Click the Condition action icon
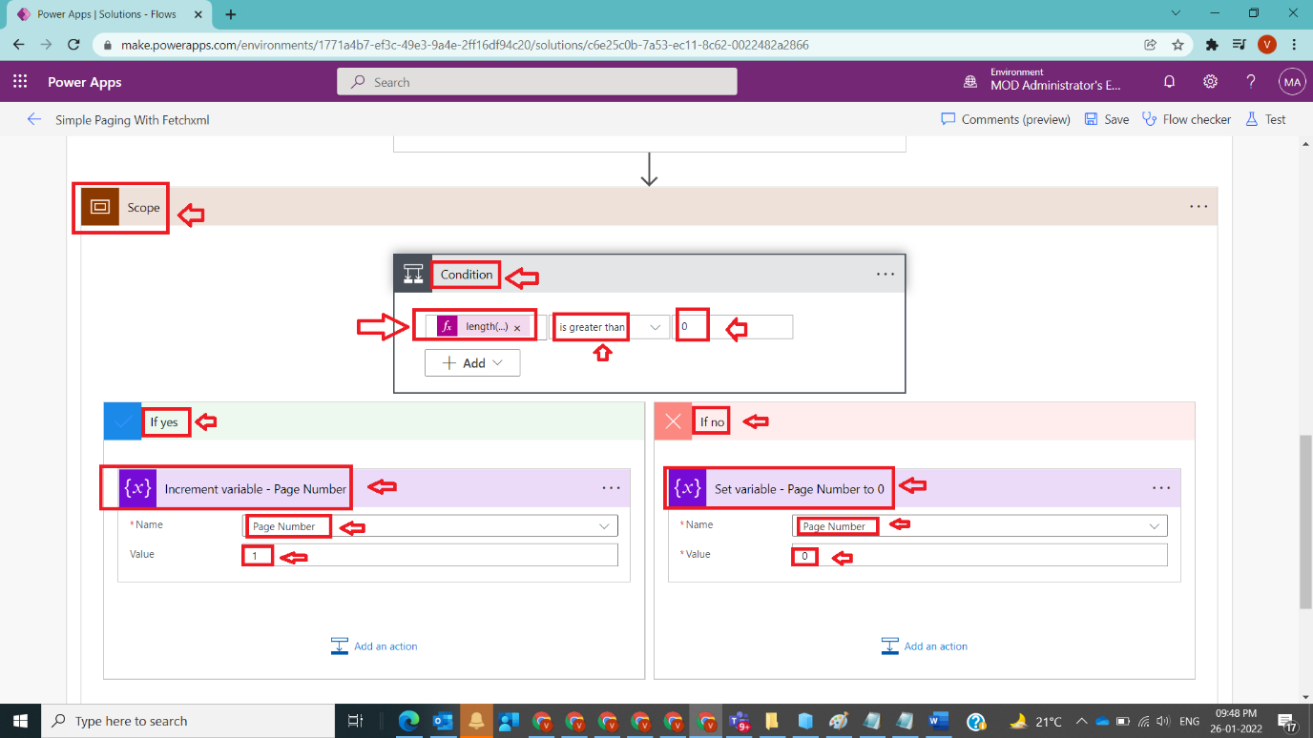1313x738 pixels. pyautogui.click(x=413, y=274)
